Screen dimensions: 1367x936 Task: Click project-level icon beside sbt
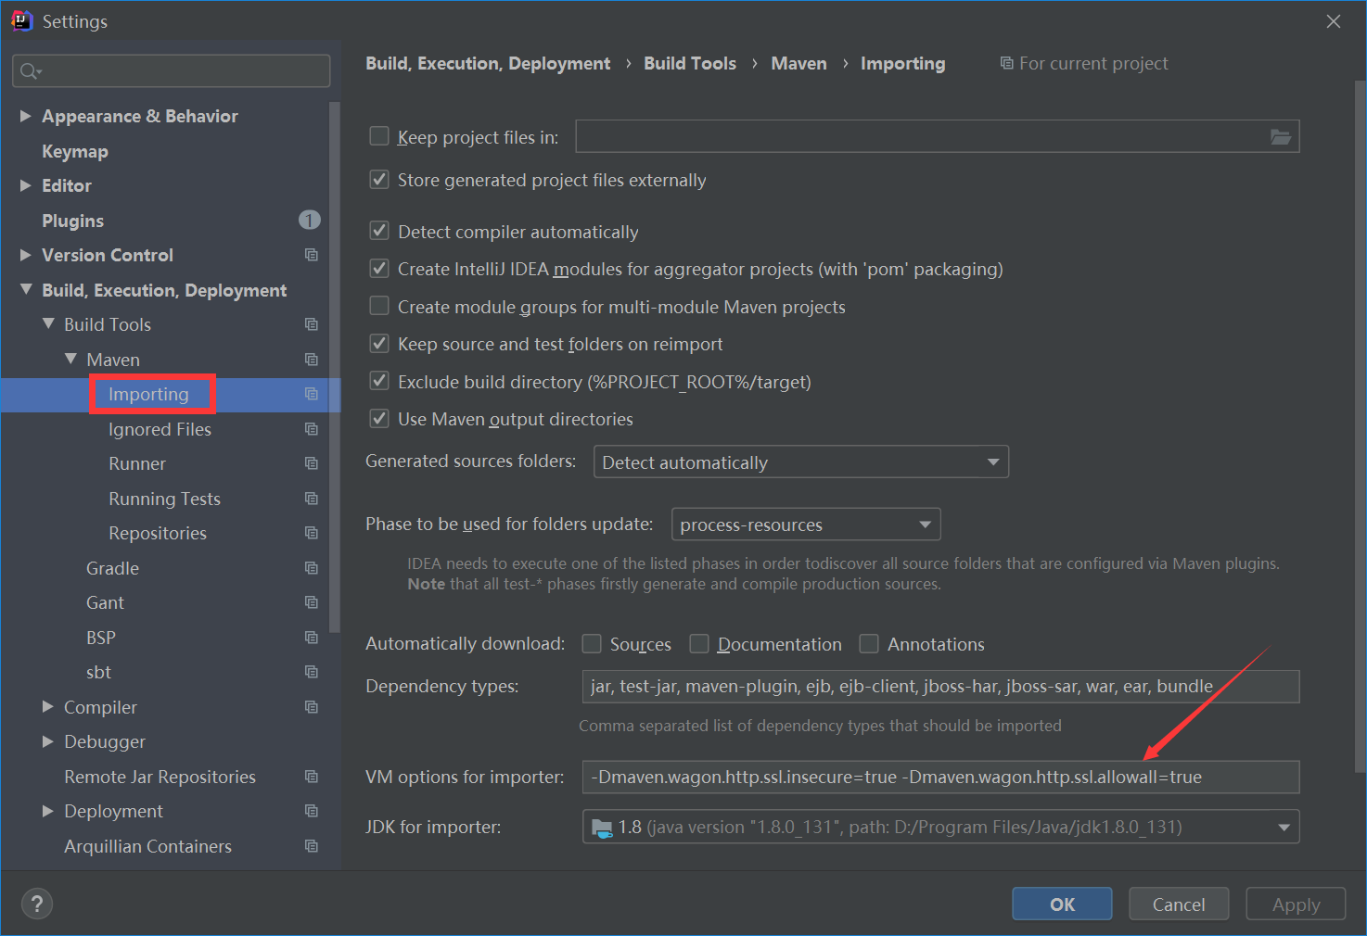(x=312, y=672)
